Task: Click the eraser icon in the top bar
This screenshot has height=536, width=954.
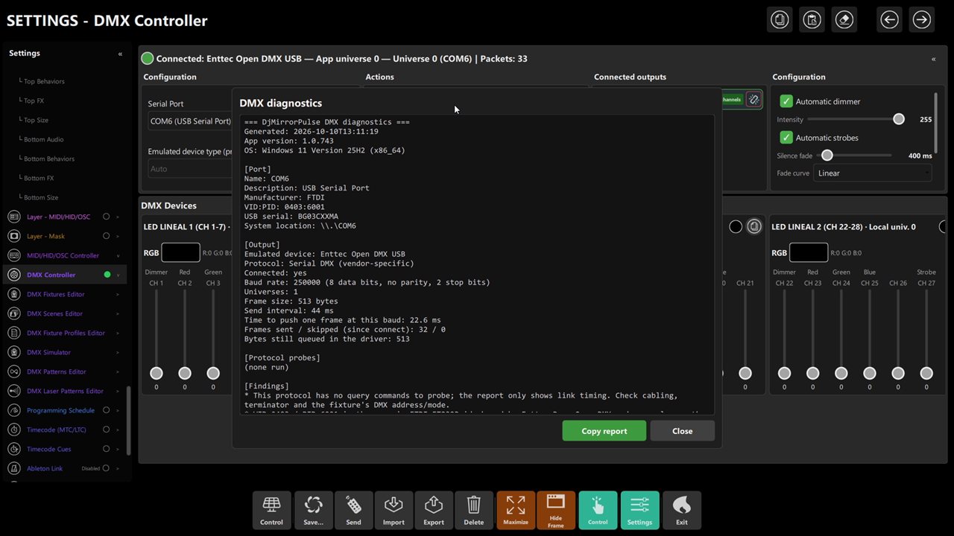Action: (844, 19)
